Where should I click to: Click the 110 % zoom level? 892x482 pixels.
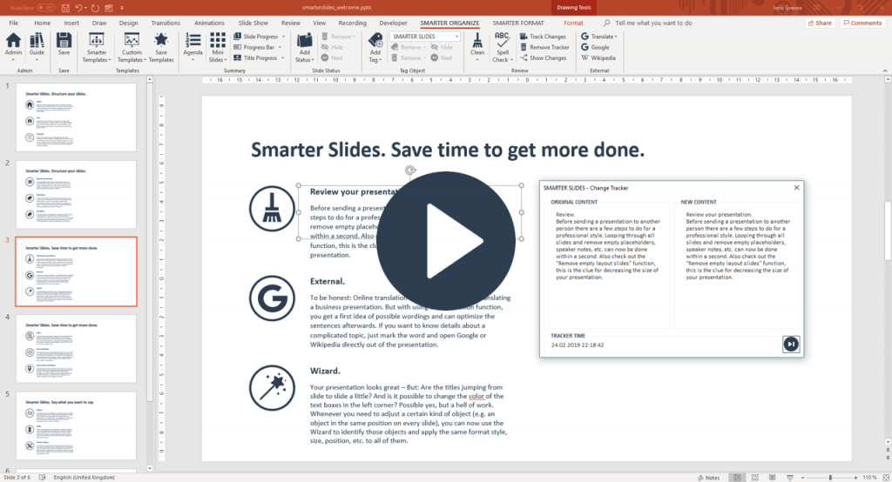tap(869, 478)
